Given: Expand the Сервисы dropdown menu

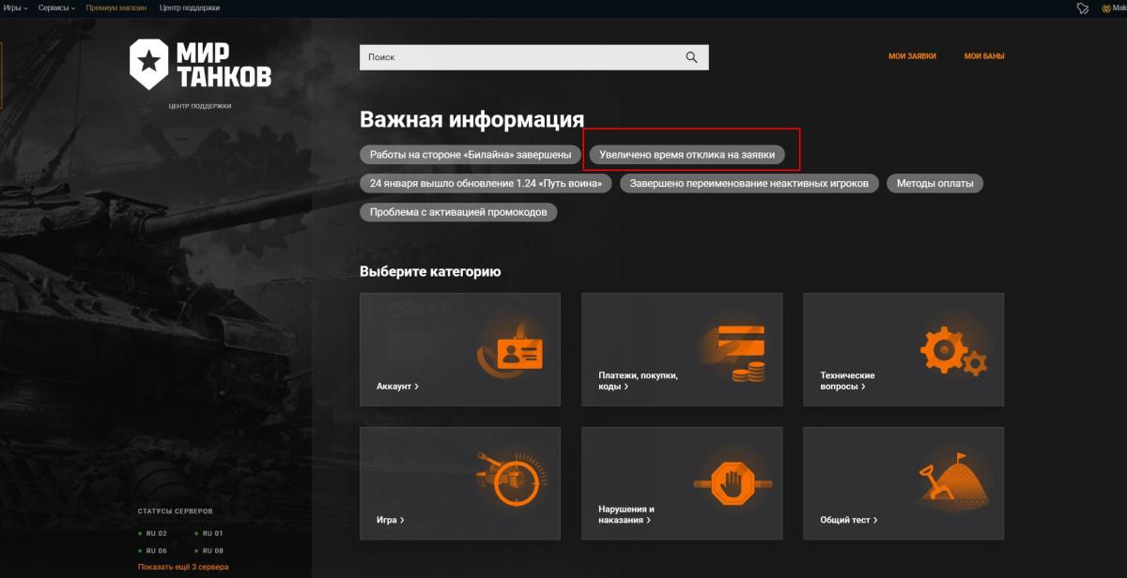Looking at the screenshot, I should 56,8.
